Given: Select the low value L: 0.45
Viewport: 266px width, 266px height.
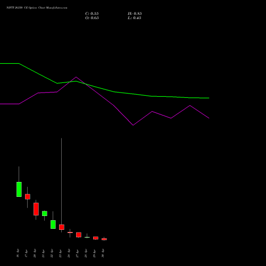Looking at the screenshot, I should (135, 18).
